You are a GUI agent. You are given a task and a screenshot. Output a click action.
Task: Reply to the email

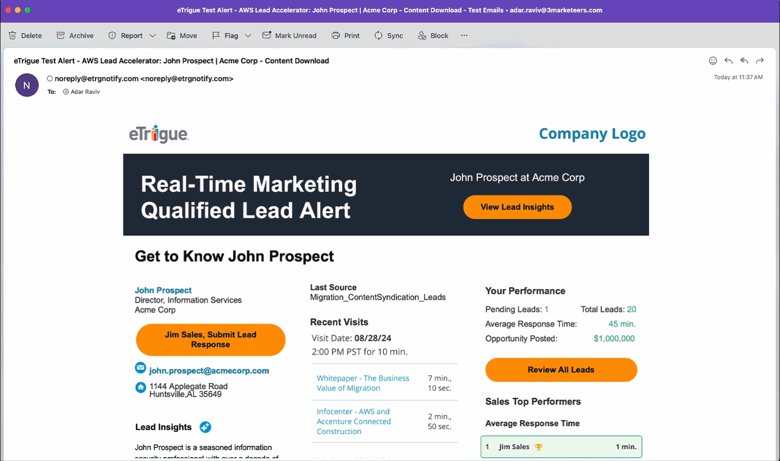point(728,60)
